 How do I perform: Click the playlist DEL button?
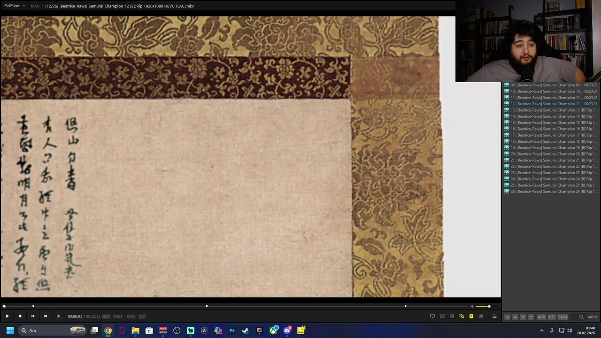tap(552, 317)
